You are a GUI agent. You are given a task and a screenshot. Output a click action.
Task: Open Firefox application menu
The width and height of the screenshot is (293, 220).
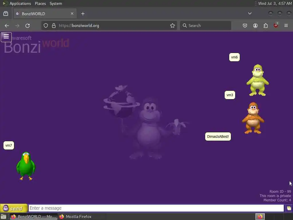(286, 25)
